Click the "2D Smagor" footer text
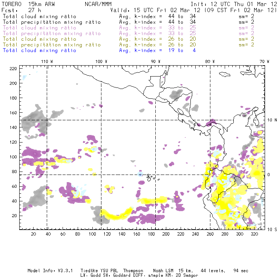Image resolution: width=279 pixels, height=279 pixels. 187,276
